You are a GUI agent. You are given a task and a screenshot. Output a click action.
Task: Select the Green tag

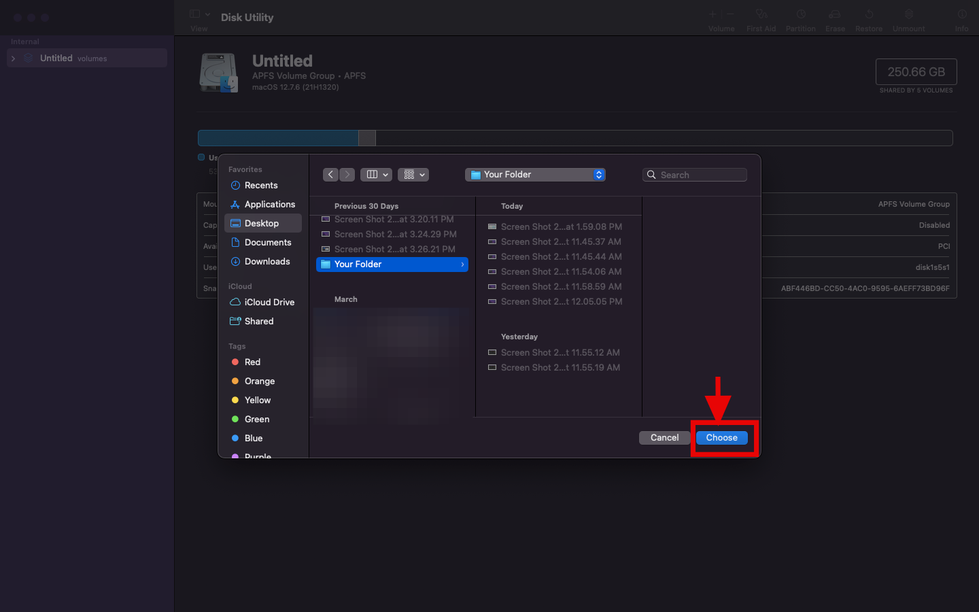click(x=256, y=420)
